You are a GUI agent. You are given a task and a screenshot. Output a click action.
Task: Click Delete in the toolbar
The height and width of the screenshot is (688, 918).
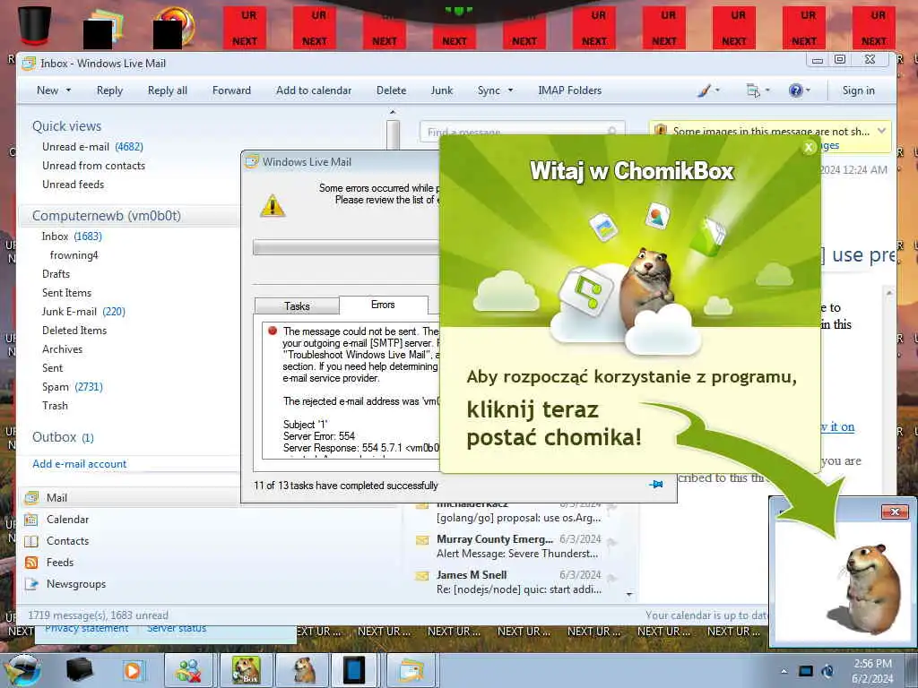coord(391,90)
